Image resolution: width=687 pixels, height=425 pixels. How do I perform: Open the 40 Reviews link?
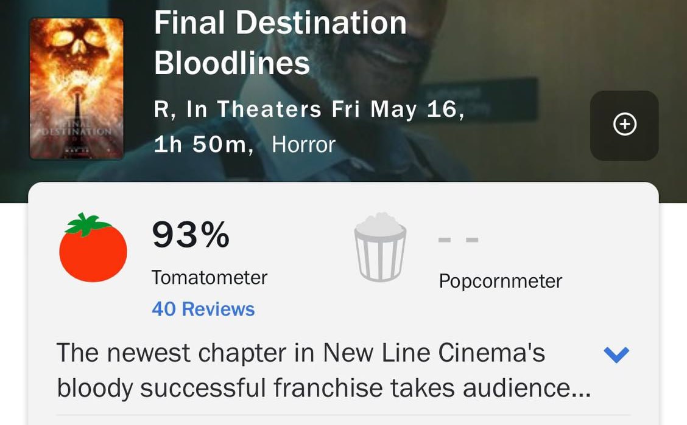[203, 309]
